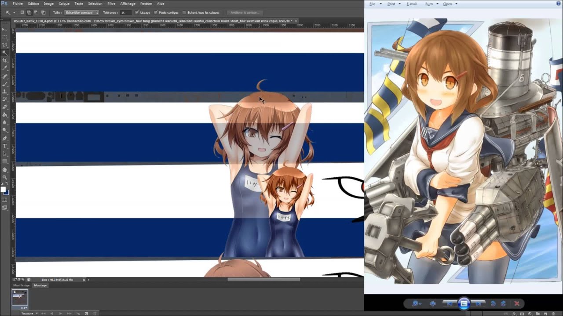Image resolution: width=563 pixels, height=316 pixels.
Task: Open Magic Wand tool preset picker arrow
Action: tap(14, 12)
